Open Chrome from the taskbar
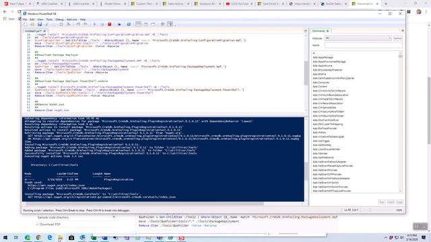The width and height of the screenshot is (431, 242). point(38,237)
